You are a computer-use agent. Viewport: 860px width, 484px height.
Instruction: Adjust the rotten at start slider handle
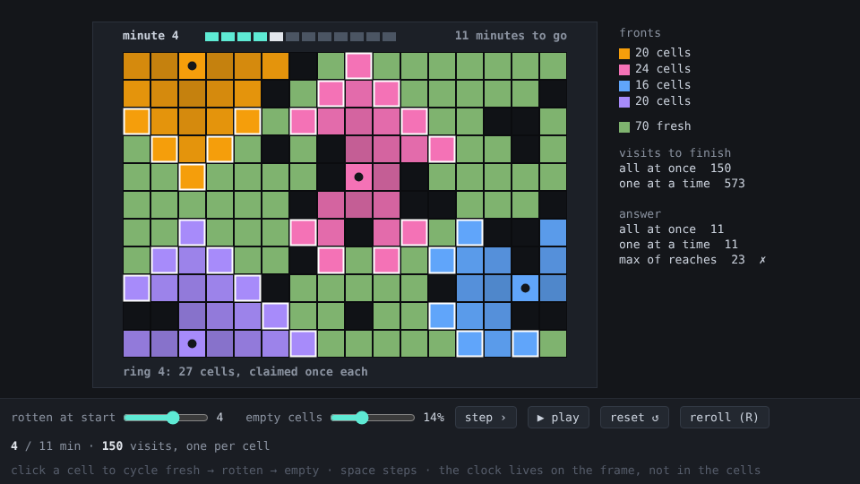173,418
